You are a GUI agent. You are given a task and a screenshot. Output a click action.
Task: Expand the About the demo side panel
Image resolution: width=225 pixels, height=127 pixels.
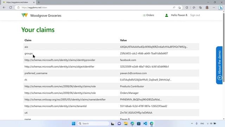(x=219, y=65)
